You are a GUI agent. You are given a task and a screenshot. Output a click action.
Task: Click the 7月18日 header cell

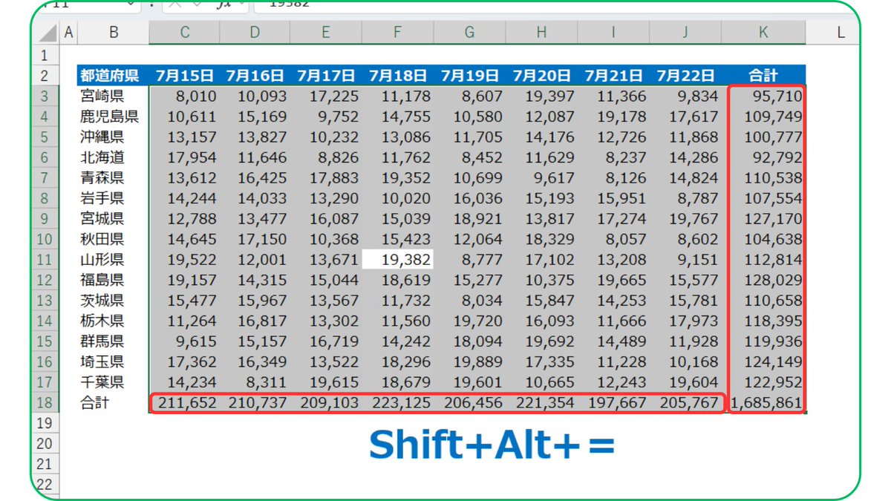397,76
